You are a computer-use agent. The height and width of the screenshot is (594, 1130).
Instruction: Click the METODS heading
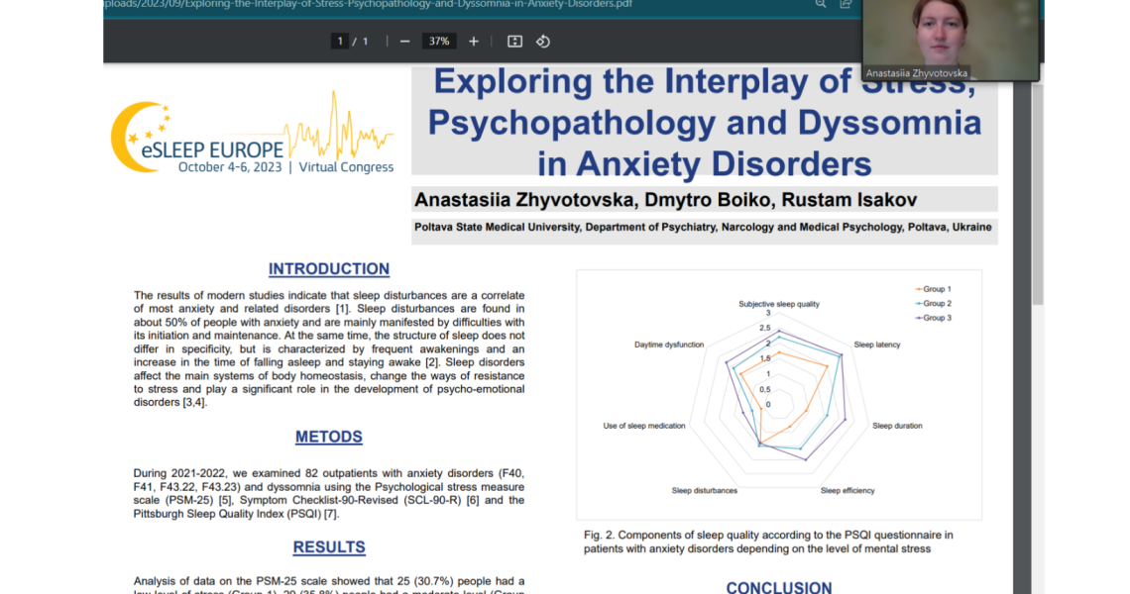tap(329, 437)
